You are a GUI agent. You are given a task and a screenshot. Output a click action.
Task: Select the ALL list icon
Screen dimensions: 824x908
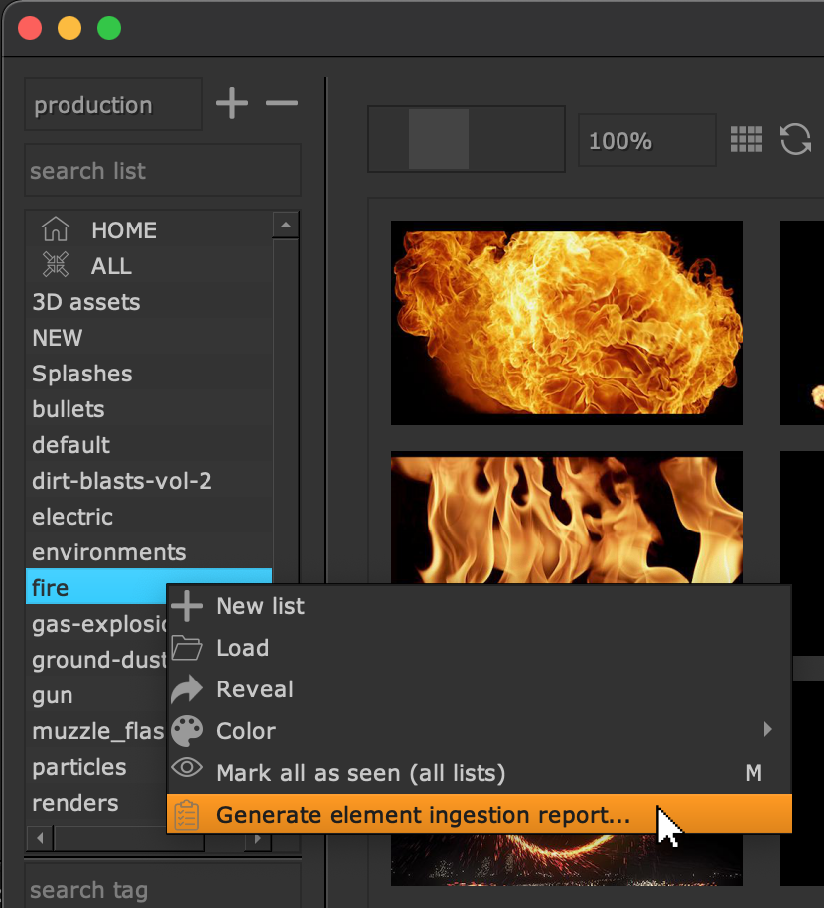pos(56,266)
